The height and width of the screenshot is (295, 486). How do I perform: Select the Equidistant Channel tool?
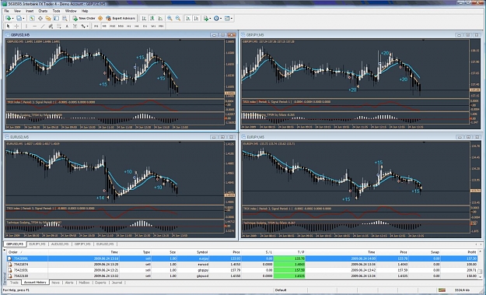(51, 26)
